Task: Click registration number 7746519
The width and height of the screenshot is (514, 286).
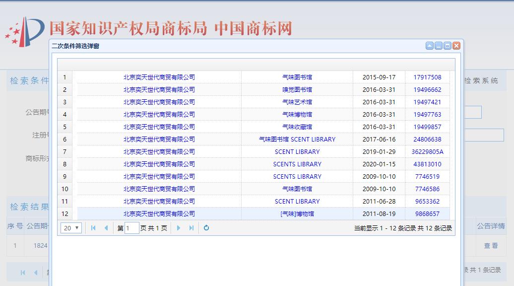Action: (427, 177)
